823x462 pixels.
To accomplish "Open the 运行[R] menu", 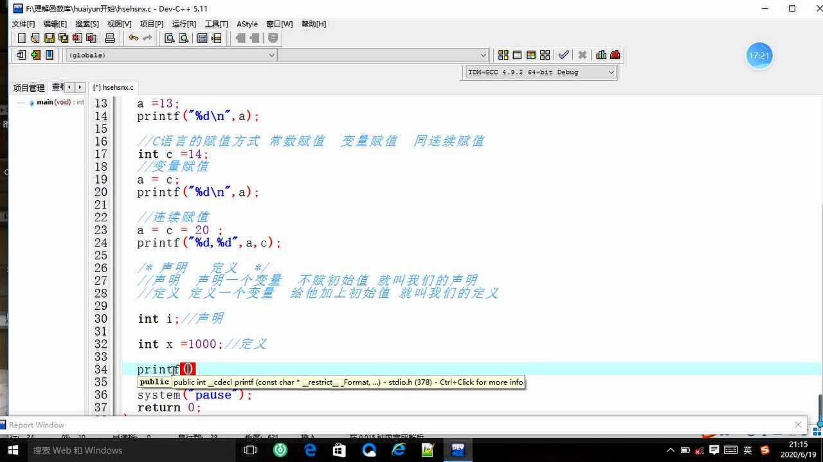I will pos(184,24).
